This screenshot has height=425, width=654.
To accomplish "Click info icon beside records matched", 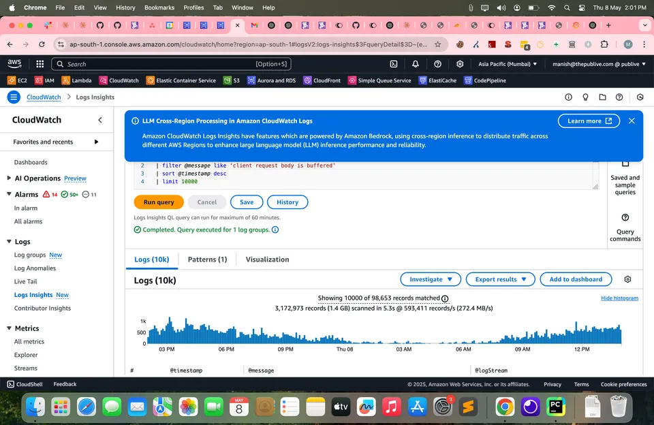I will click(445, 298).
